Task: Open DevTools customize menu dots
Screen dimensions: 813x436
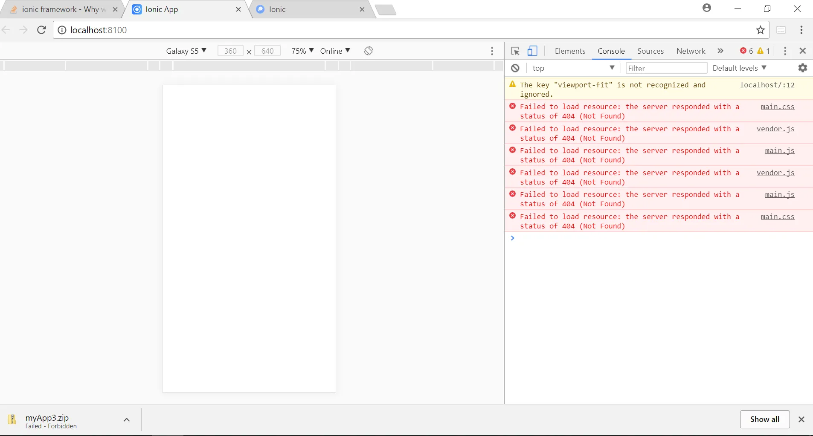Action: point(785,51)
